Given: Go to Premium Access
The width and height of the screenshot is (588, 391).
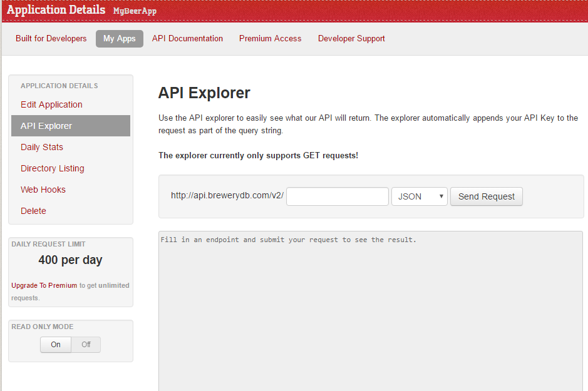Looking at the screenshot, I should (x=270, y=39).
